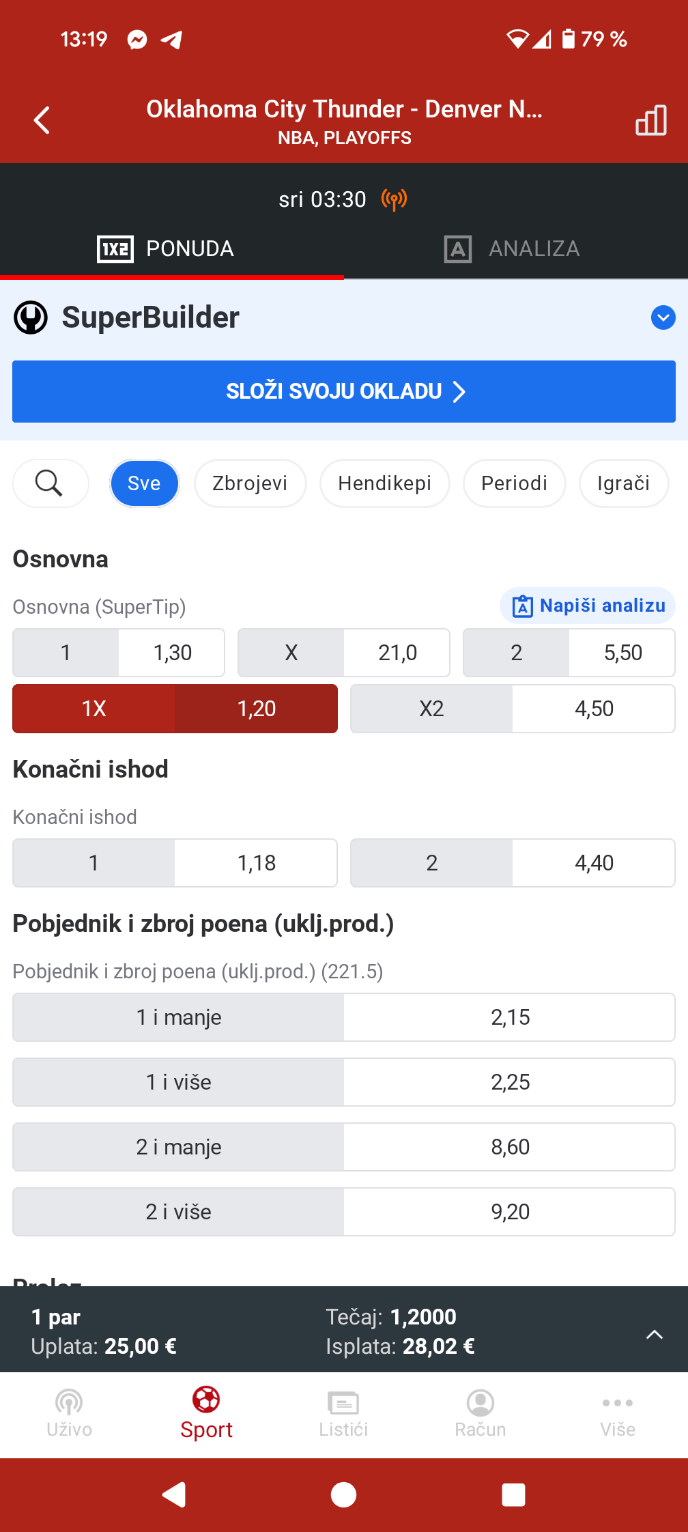The image size is (688, 1532).
Task: Tap the live broadcast signal icon
Action: point(394,199)
